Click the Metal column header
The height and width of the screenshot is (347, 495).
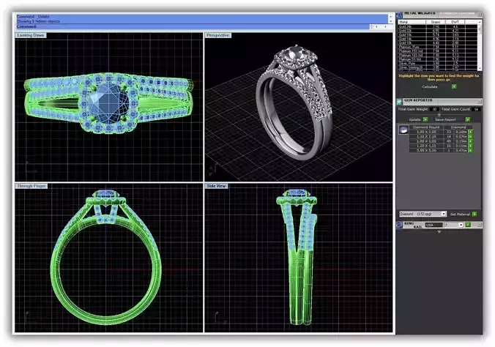412,22
